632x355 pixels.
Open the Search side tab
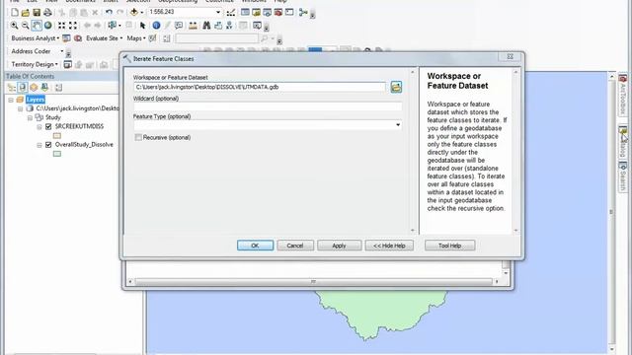[623, 177]
